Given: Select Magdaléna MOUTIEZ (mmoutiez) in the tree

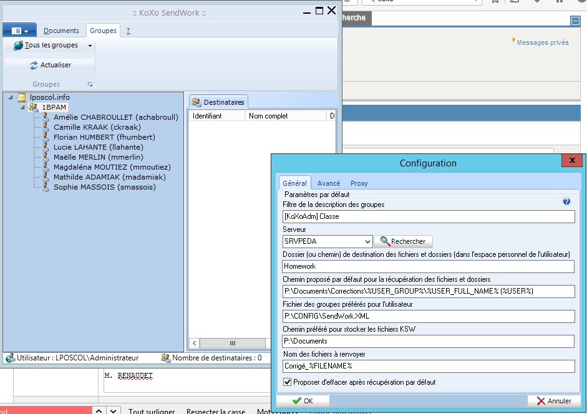Looking at the screenshot, I should (112, 167).
